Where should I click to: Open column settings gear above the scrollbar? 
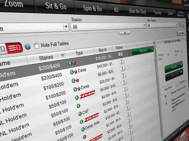[x=154, y=43]
